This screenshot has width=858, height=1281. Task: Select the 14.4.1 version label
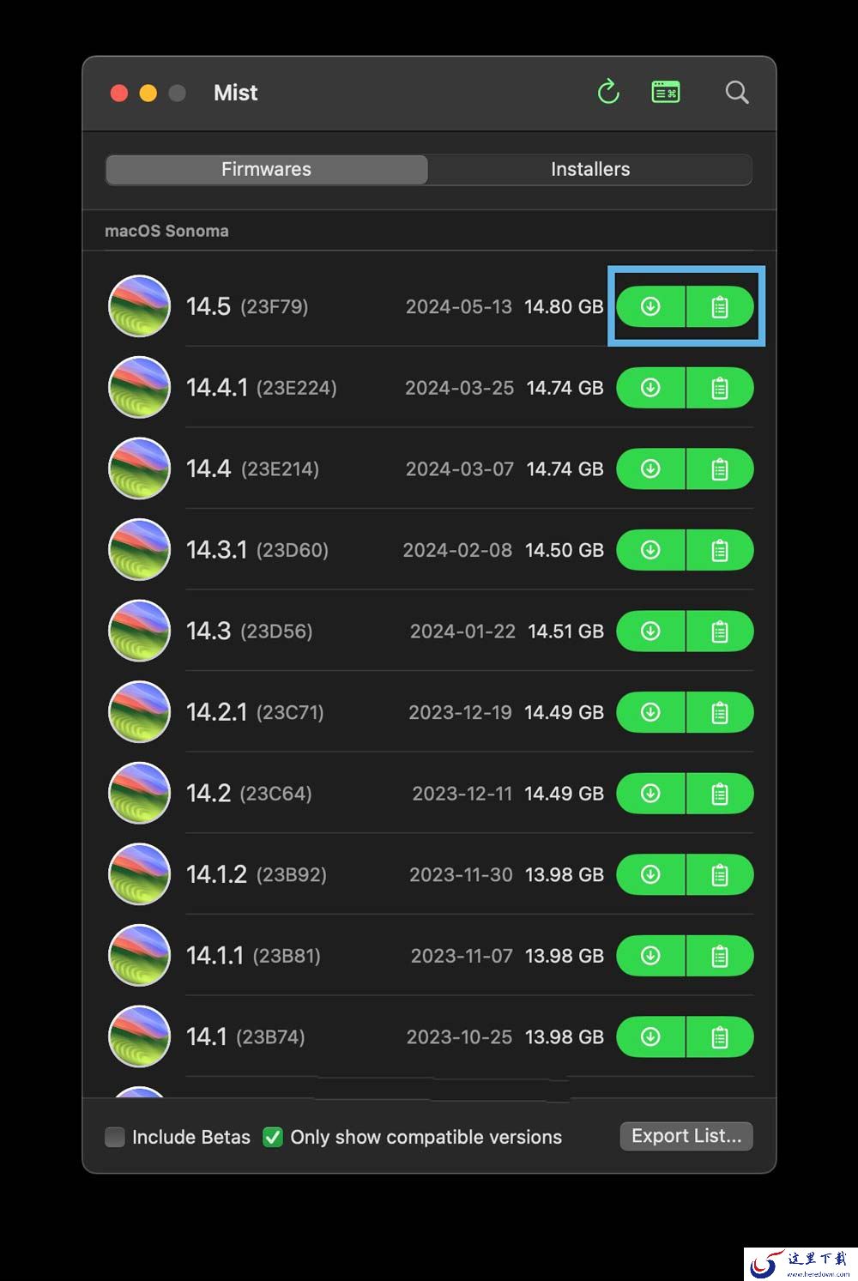tap(217, 388)
